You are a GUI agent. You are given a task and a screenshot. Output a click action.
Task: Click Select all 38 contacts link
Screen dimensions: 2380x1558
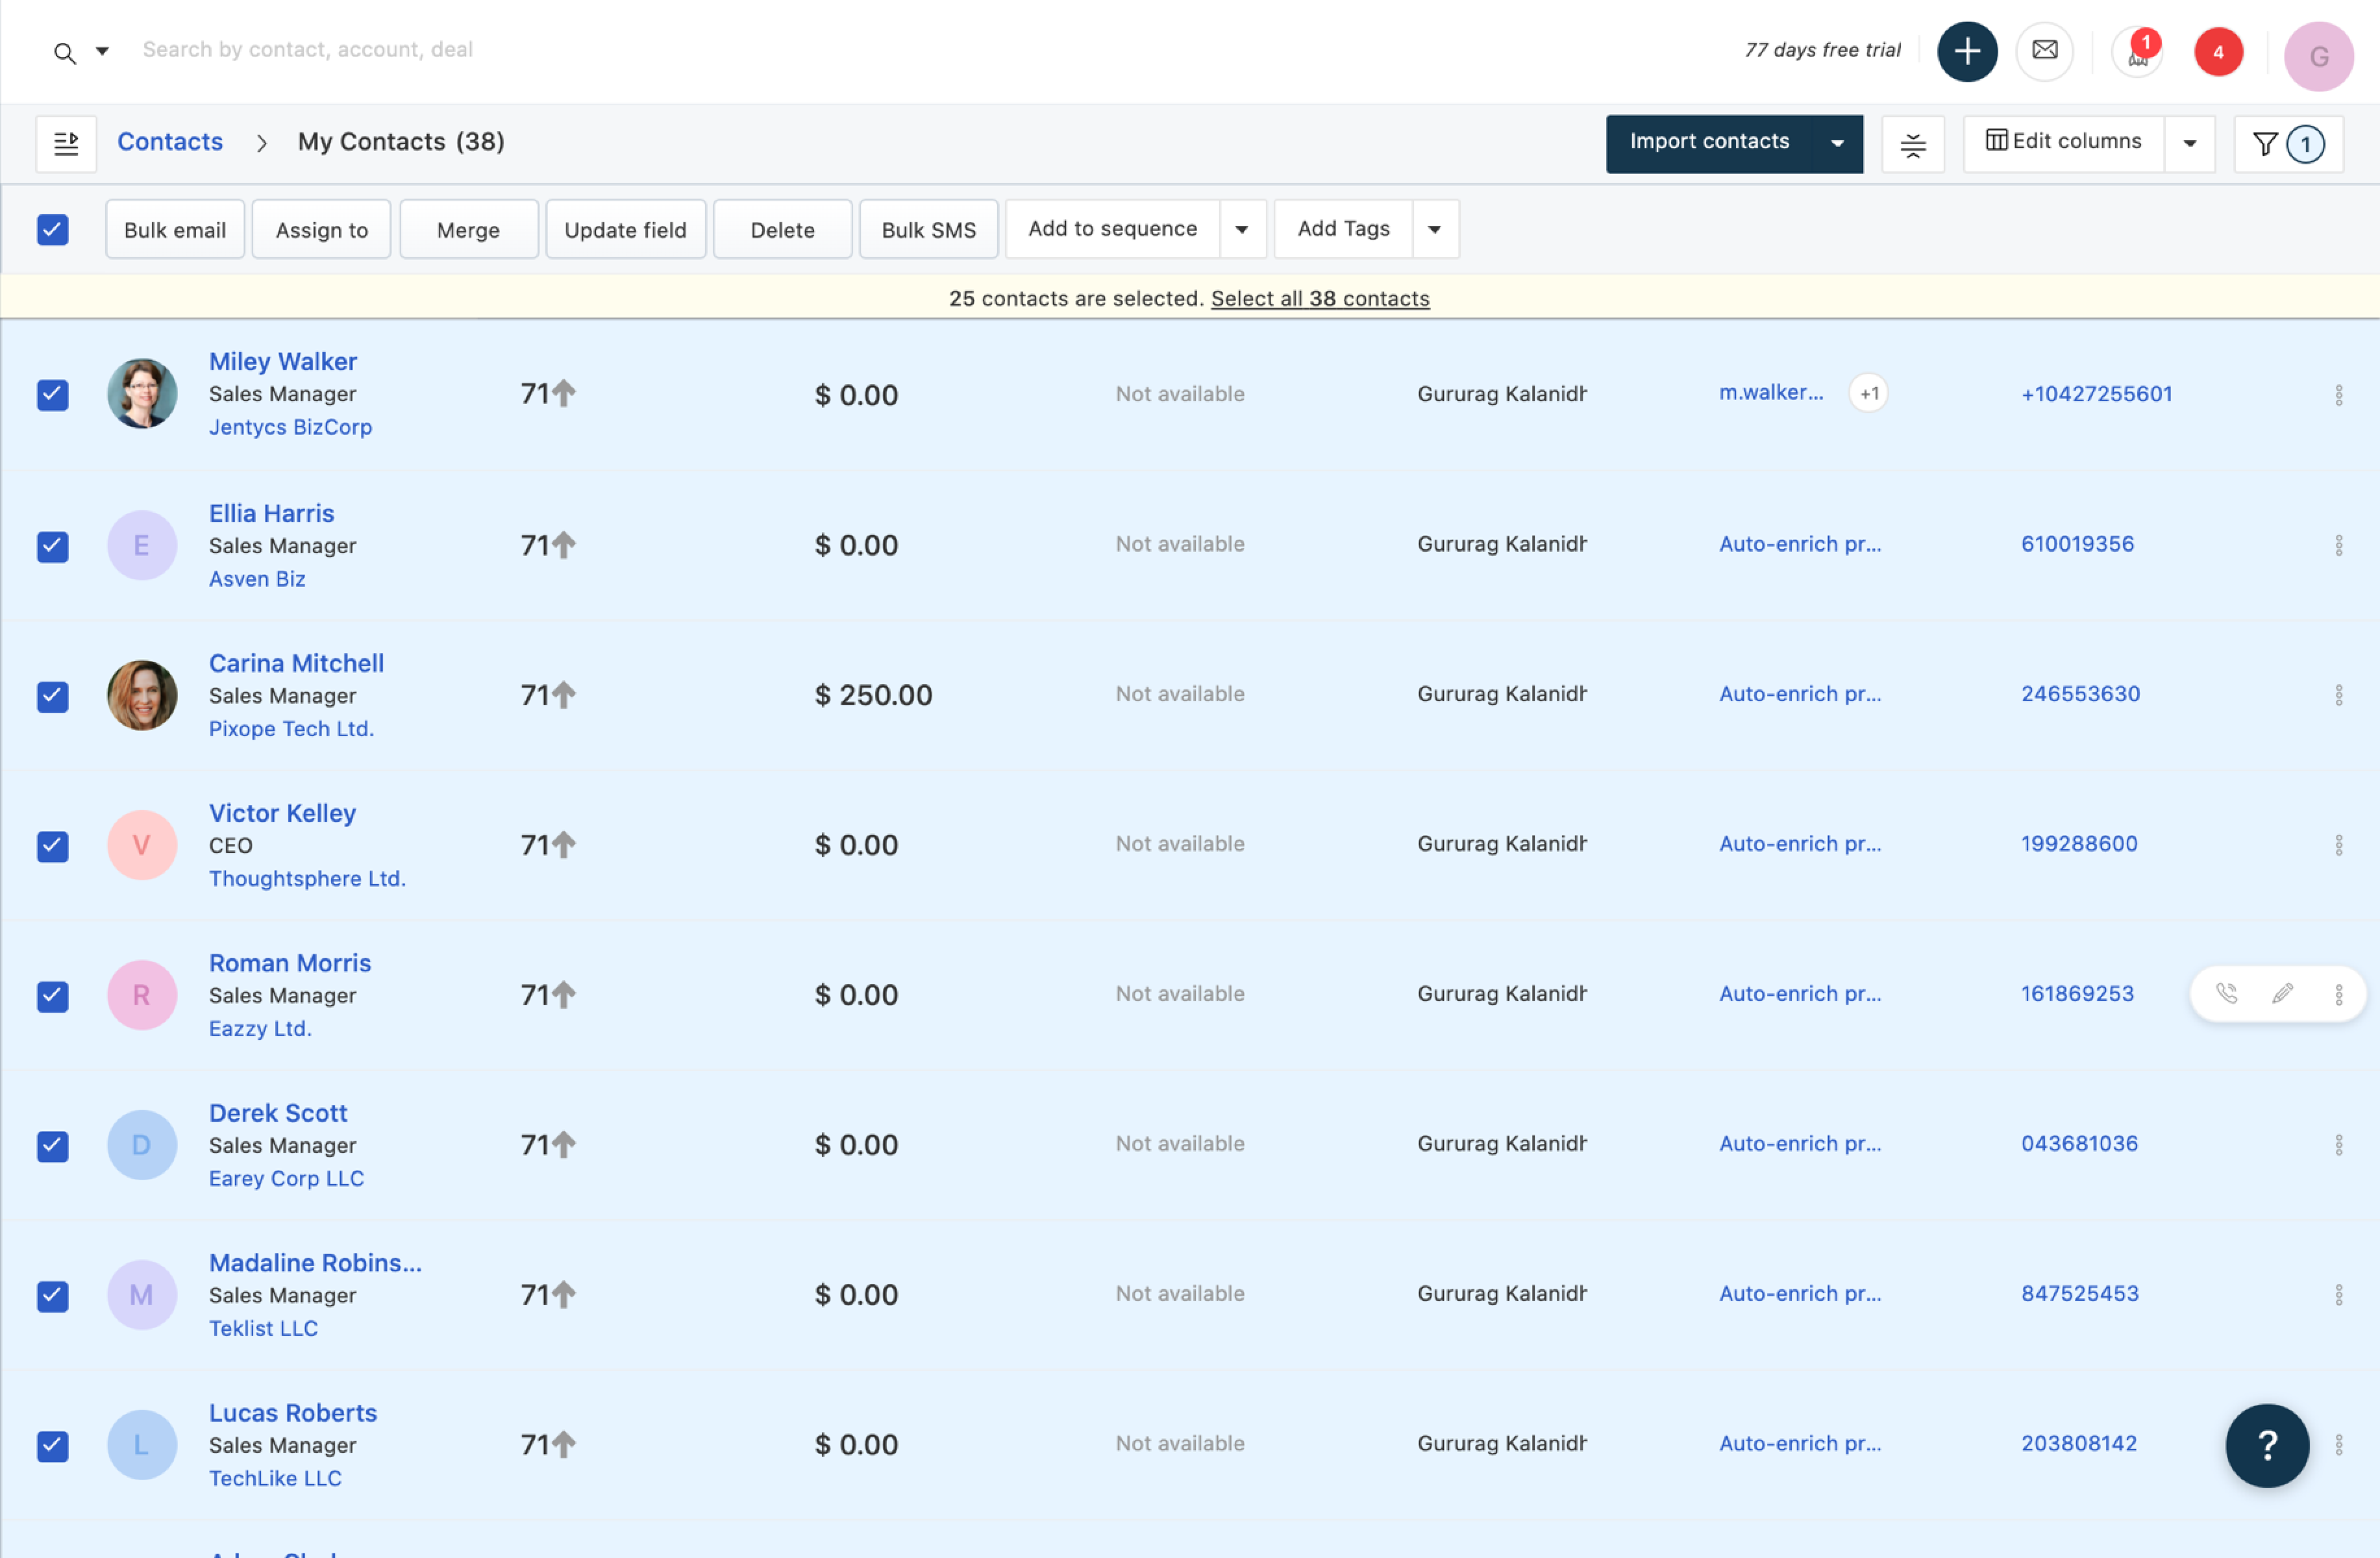coord(1319,298)
